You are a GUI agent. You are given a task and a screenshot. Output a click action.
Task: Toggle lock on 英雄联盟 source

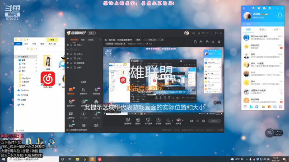(x=71, y=63)
